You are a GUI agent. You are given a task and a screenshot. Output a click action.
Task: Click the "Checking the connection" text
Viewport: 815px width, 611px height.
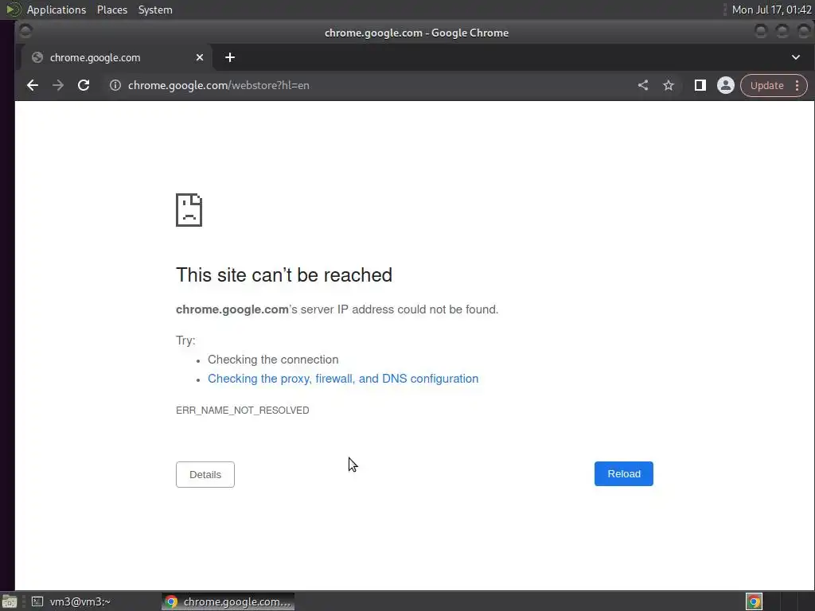[x=273, y=360]
